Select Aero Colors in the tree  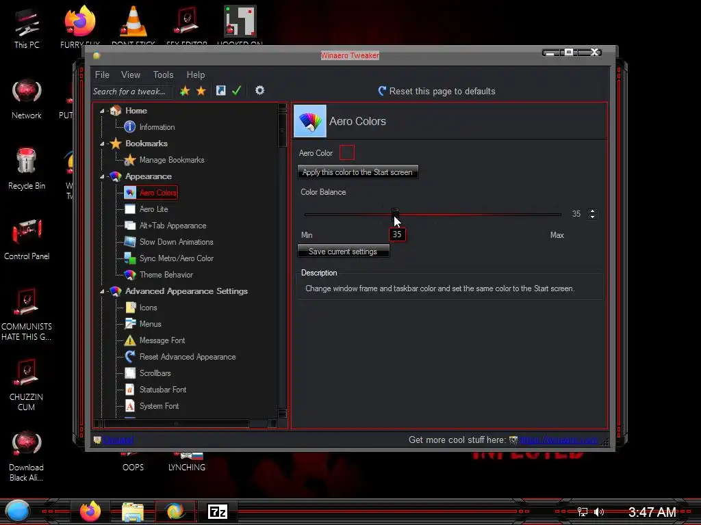[x=158, y=192]
